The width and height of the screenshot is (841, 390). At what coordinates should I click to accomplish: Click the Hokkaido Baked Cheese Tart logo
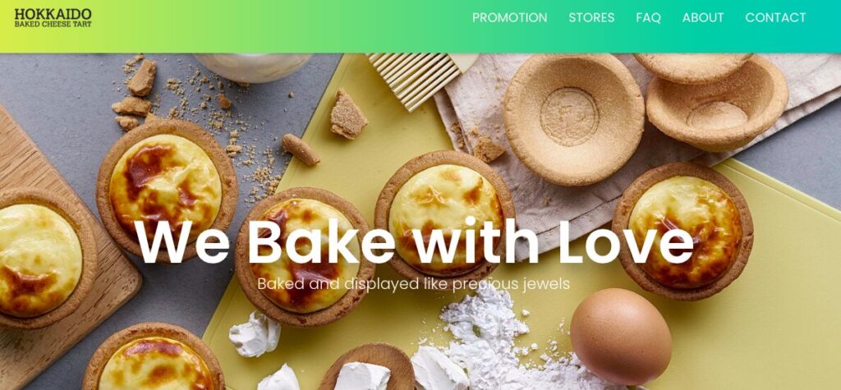coord(53,18)
